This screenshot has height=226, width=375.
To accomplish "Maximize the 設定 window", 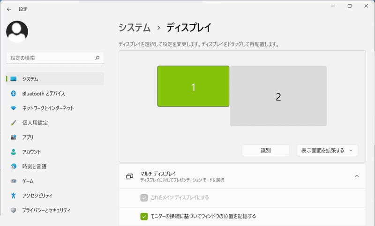I will (x=349, y=6).
